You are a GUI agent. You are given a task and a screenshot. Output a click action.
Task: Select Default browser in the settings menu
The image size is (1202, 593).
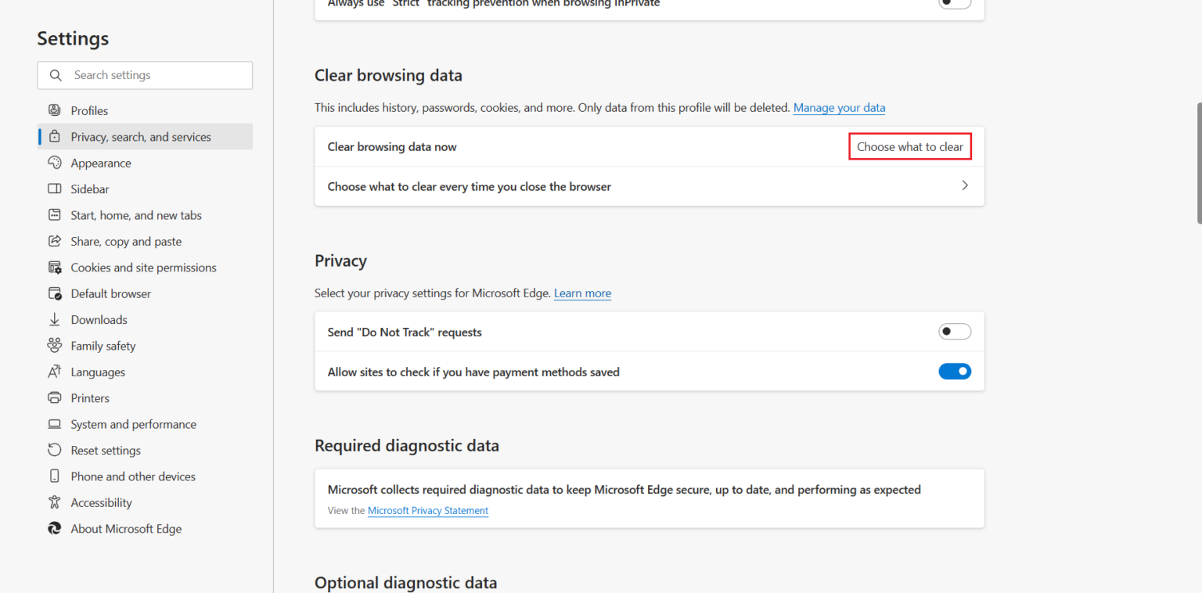click(110, 293)
